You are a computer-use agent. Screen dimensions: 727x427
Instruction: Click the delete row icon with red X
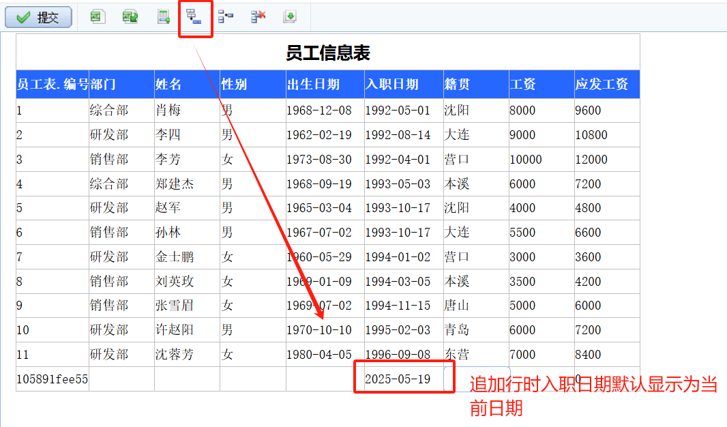[x=258, y=17]
